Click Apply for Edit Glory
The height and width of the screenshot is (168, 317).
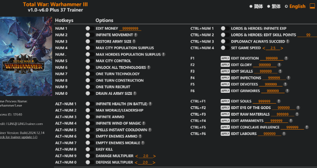point(225,65)
